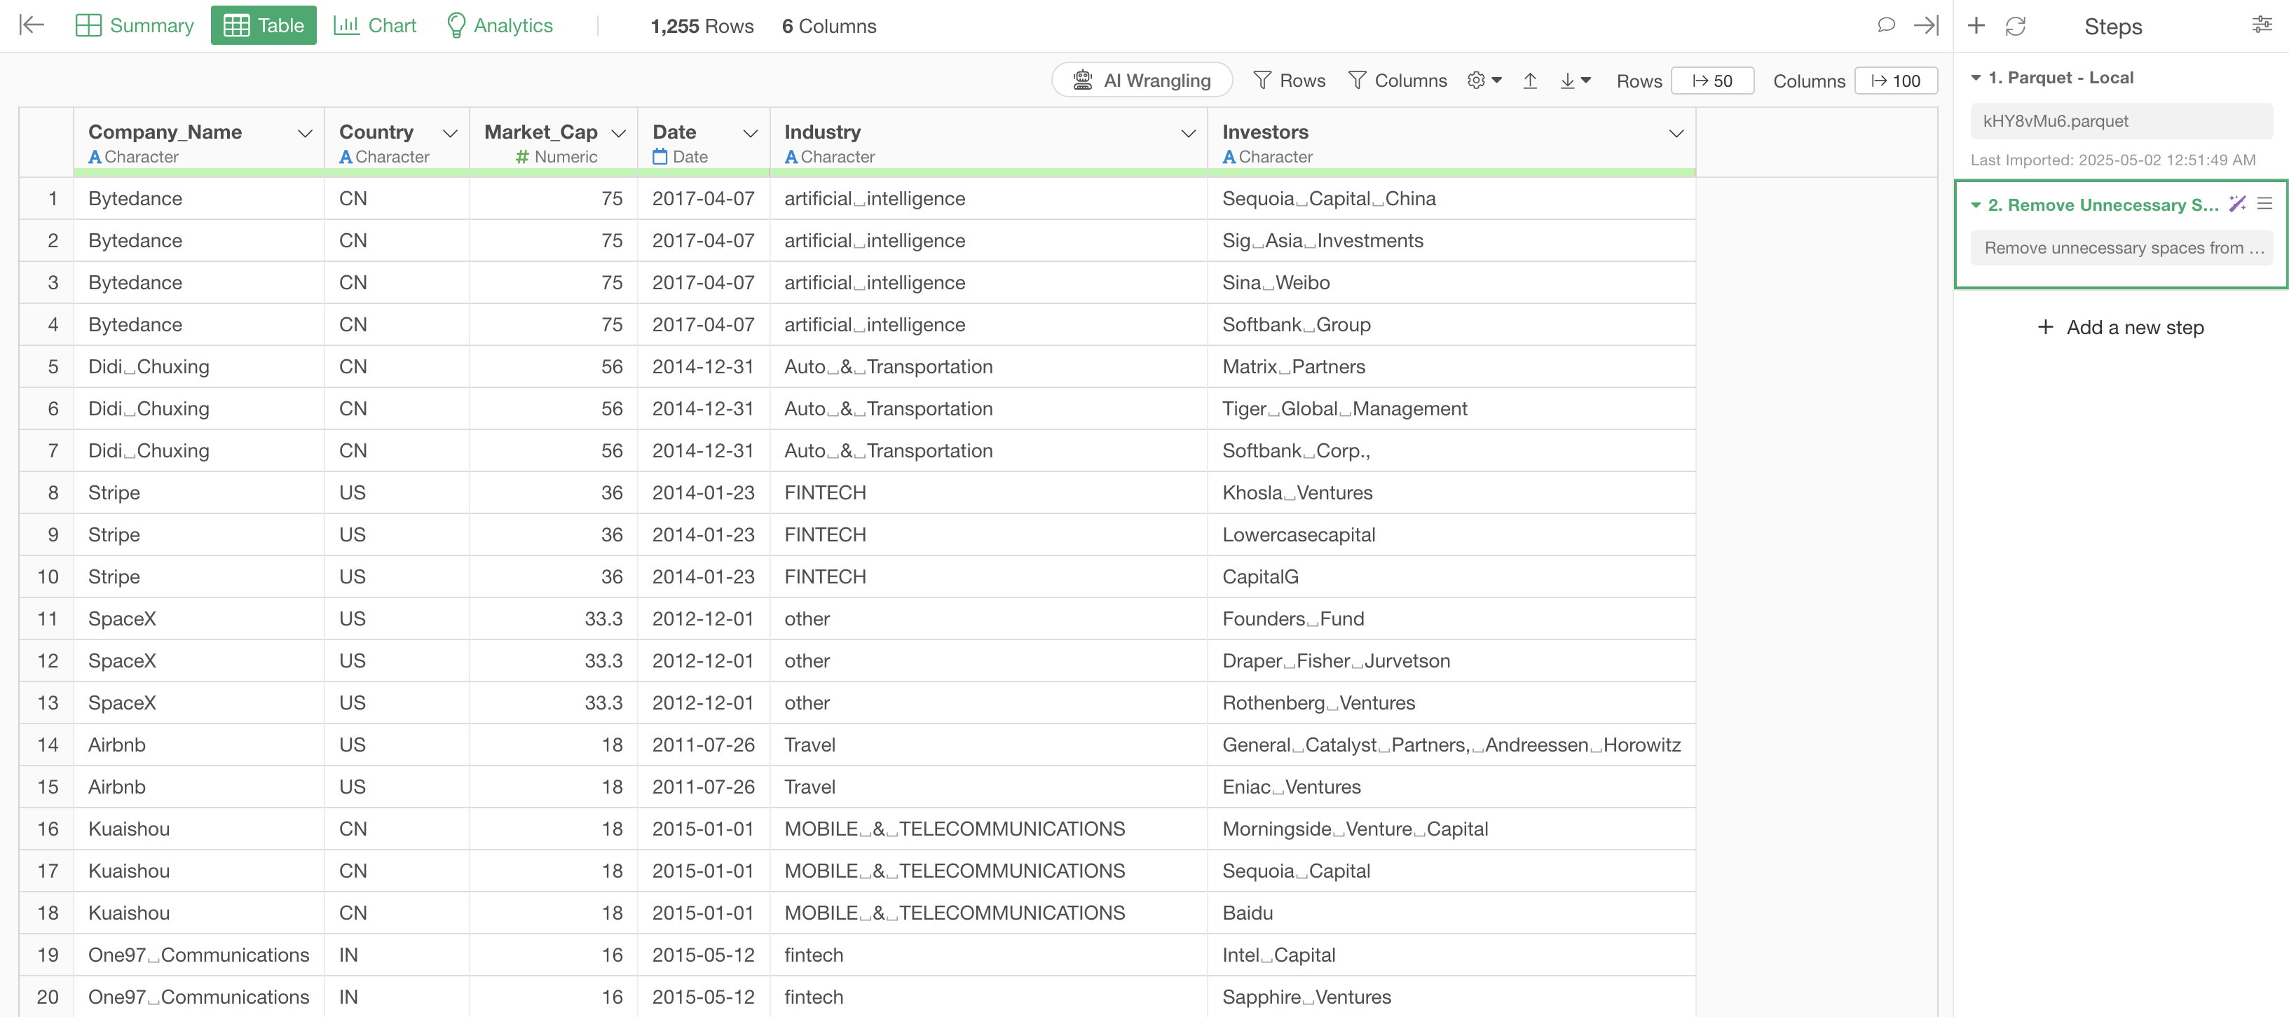Viewport: 2289px width, 1017px height.
Task: Open Steps panel settings sliders icon
Action: (2262, 25)
